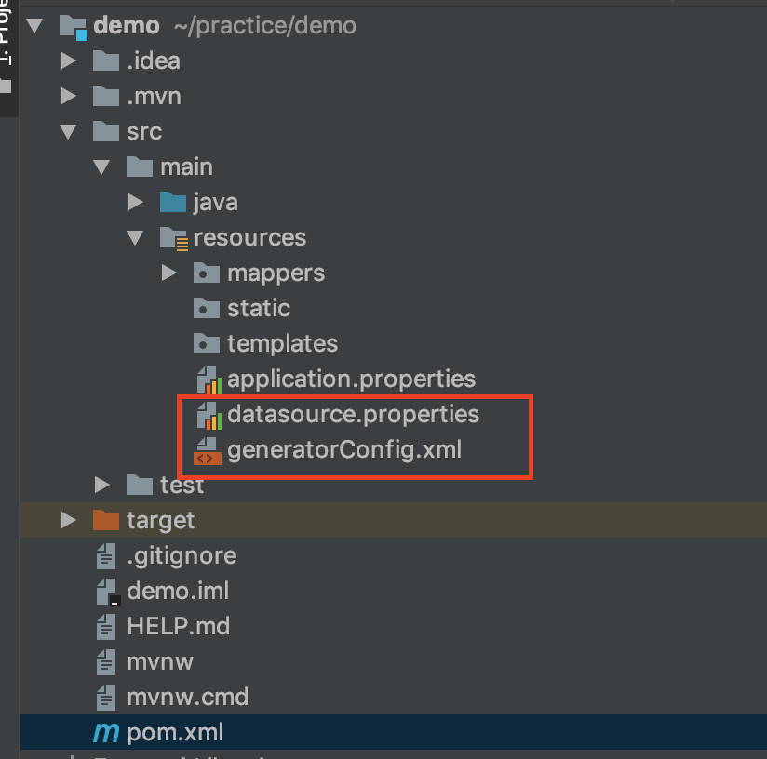The image size is (767, 759).
Task: Select datasource.properties file name
Action: click(353, 415)
